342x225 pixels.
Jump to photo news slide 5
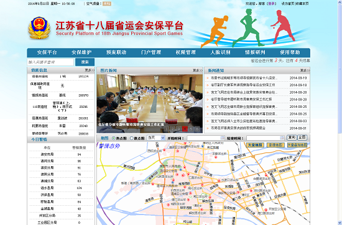191,129
